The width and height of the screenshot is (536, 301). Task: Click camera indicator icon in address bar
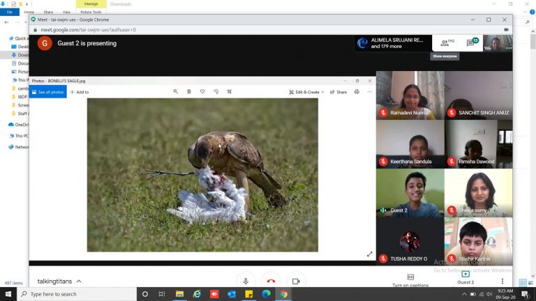pyautogui.click(x=506, y=30)
